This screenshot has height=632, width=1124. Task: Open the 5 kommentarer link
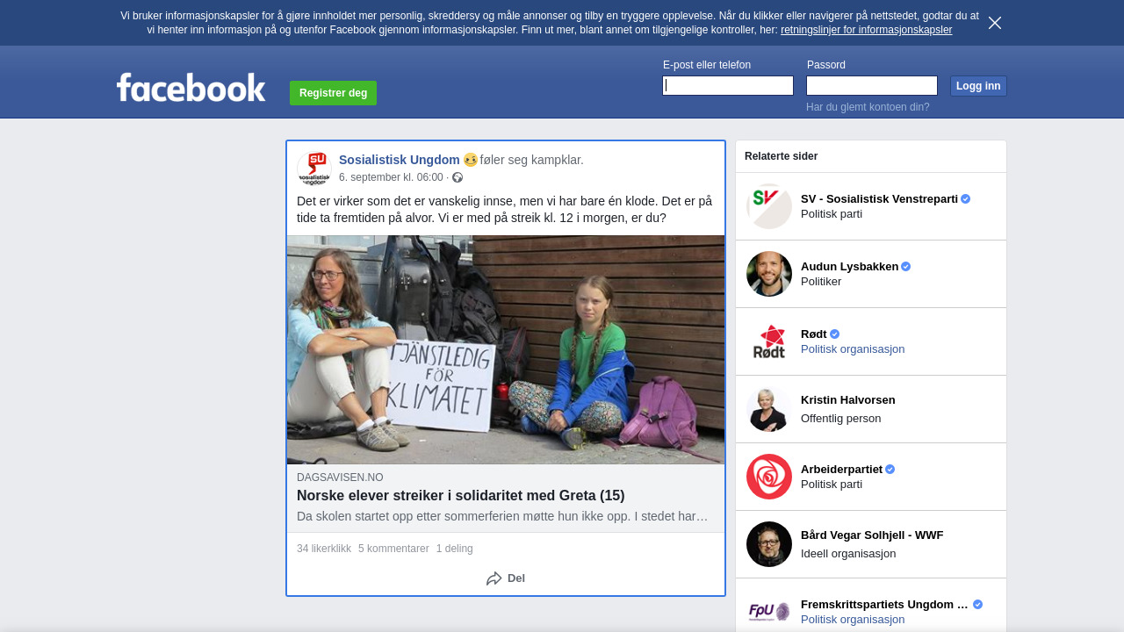pyautogui.click(x=393, y=549)
